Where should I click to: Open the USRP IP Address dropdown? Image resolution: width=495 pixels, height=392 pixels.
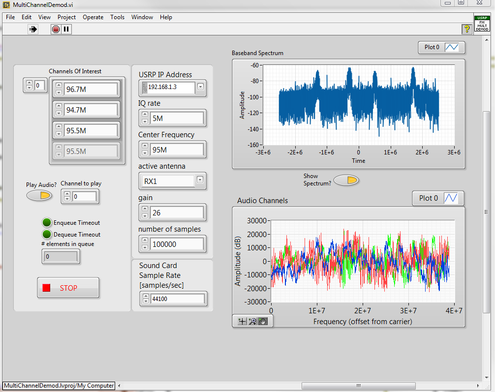pos(200,88)
